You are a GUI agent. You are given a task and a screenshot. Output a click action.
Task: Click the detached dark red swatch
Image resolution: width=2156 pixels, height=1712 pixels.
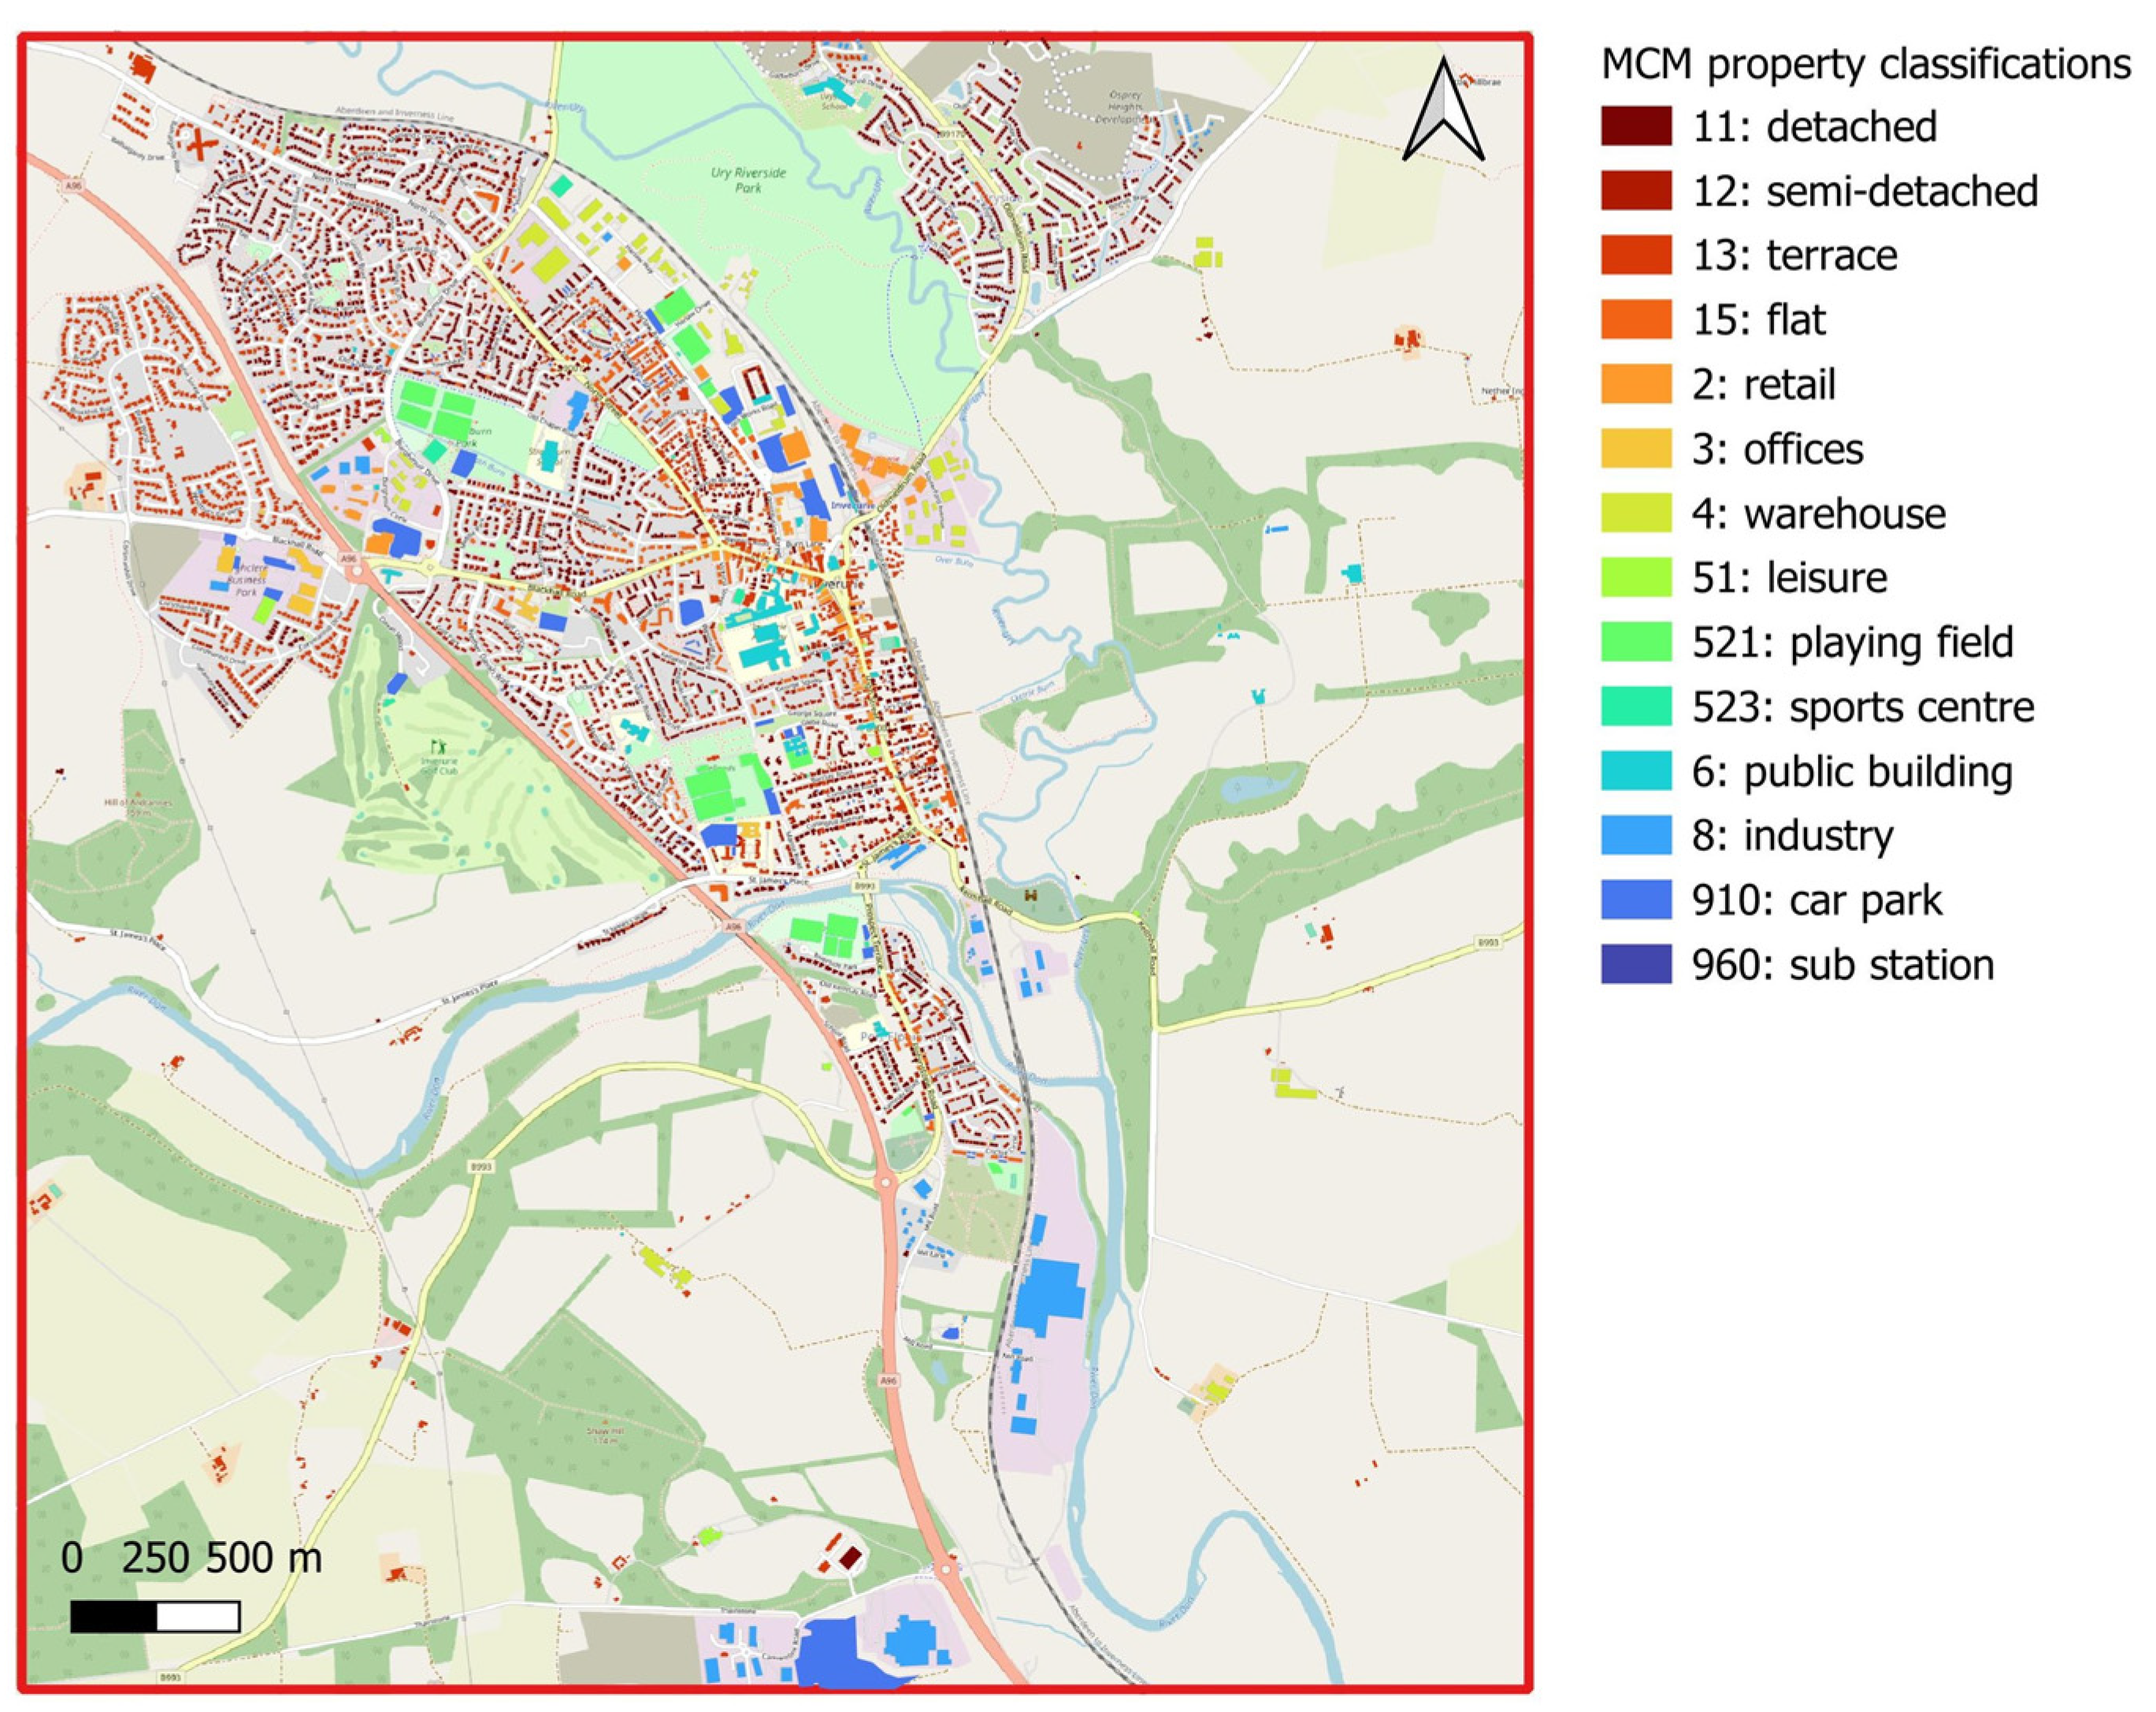point(1636,127)
